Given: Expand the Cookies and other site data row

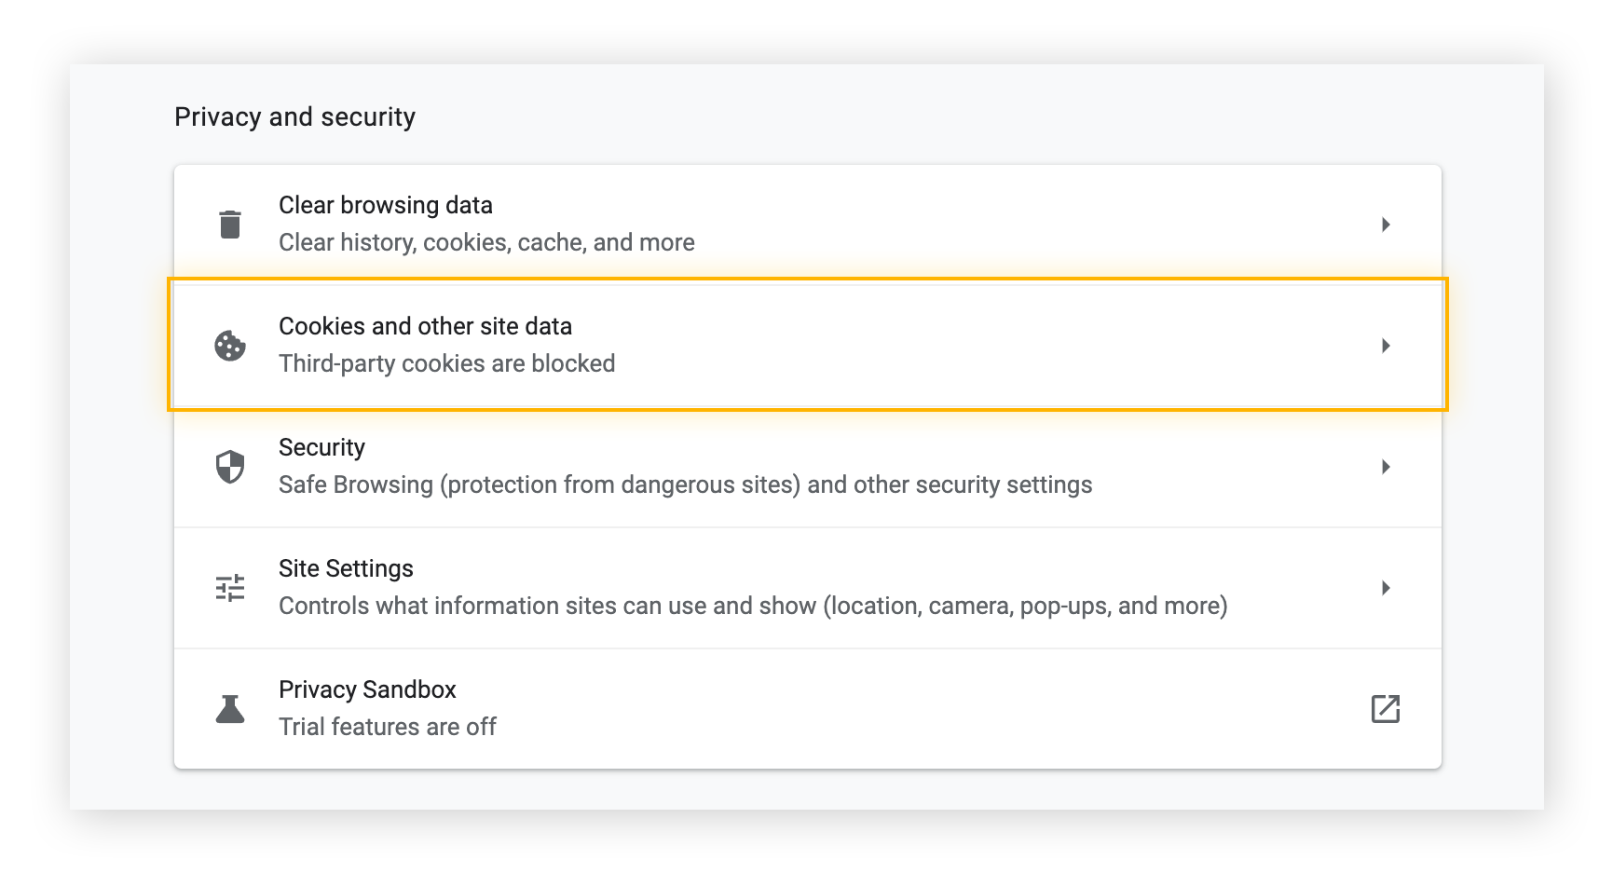Looking at the screenshot, I should (1386, 346).
